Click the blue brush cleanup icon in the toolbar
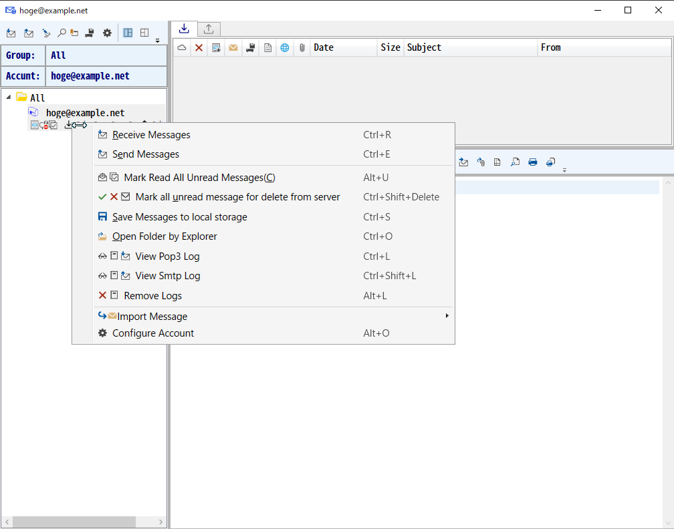Image resolution: width=674 pixels, height=529 pixels. coord(46,33)
